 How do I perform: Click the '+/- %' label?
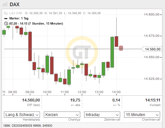117,105
